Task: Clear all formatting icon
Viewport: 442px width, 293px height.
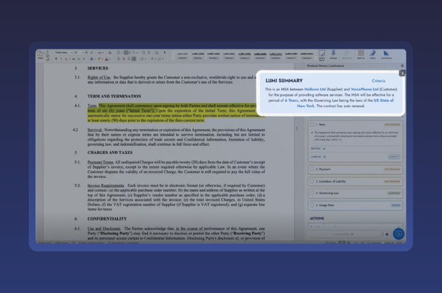Action: point(110,53)
